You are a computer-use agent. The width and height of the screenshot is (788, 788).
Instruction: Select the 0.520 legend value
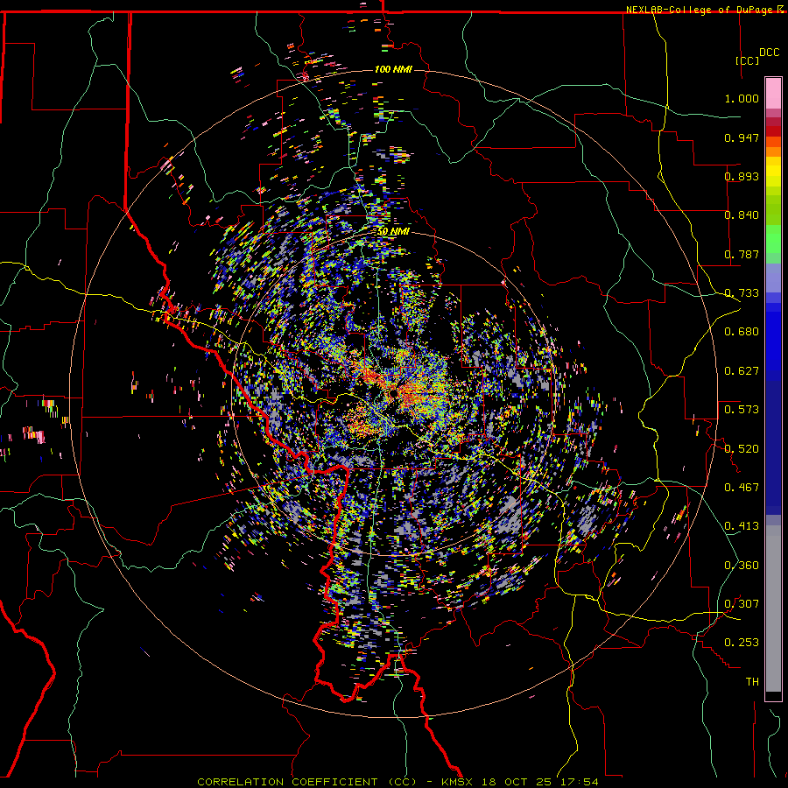click(x=742, y=448)
